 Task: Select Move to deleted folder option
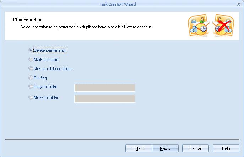31,69
